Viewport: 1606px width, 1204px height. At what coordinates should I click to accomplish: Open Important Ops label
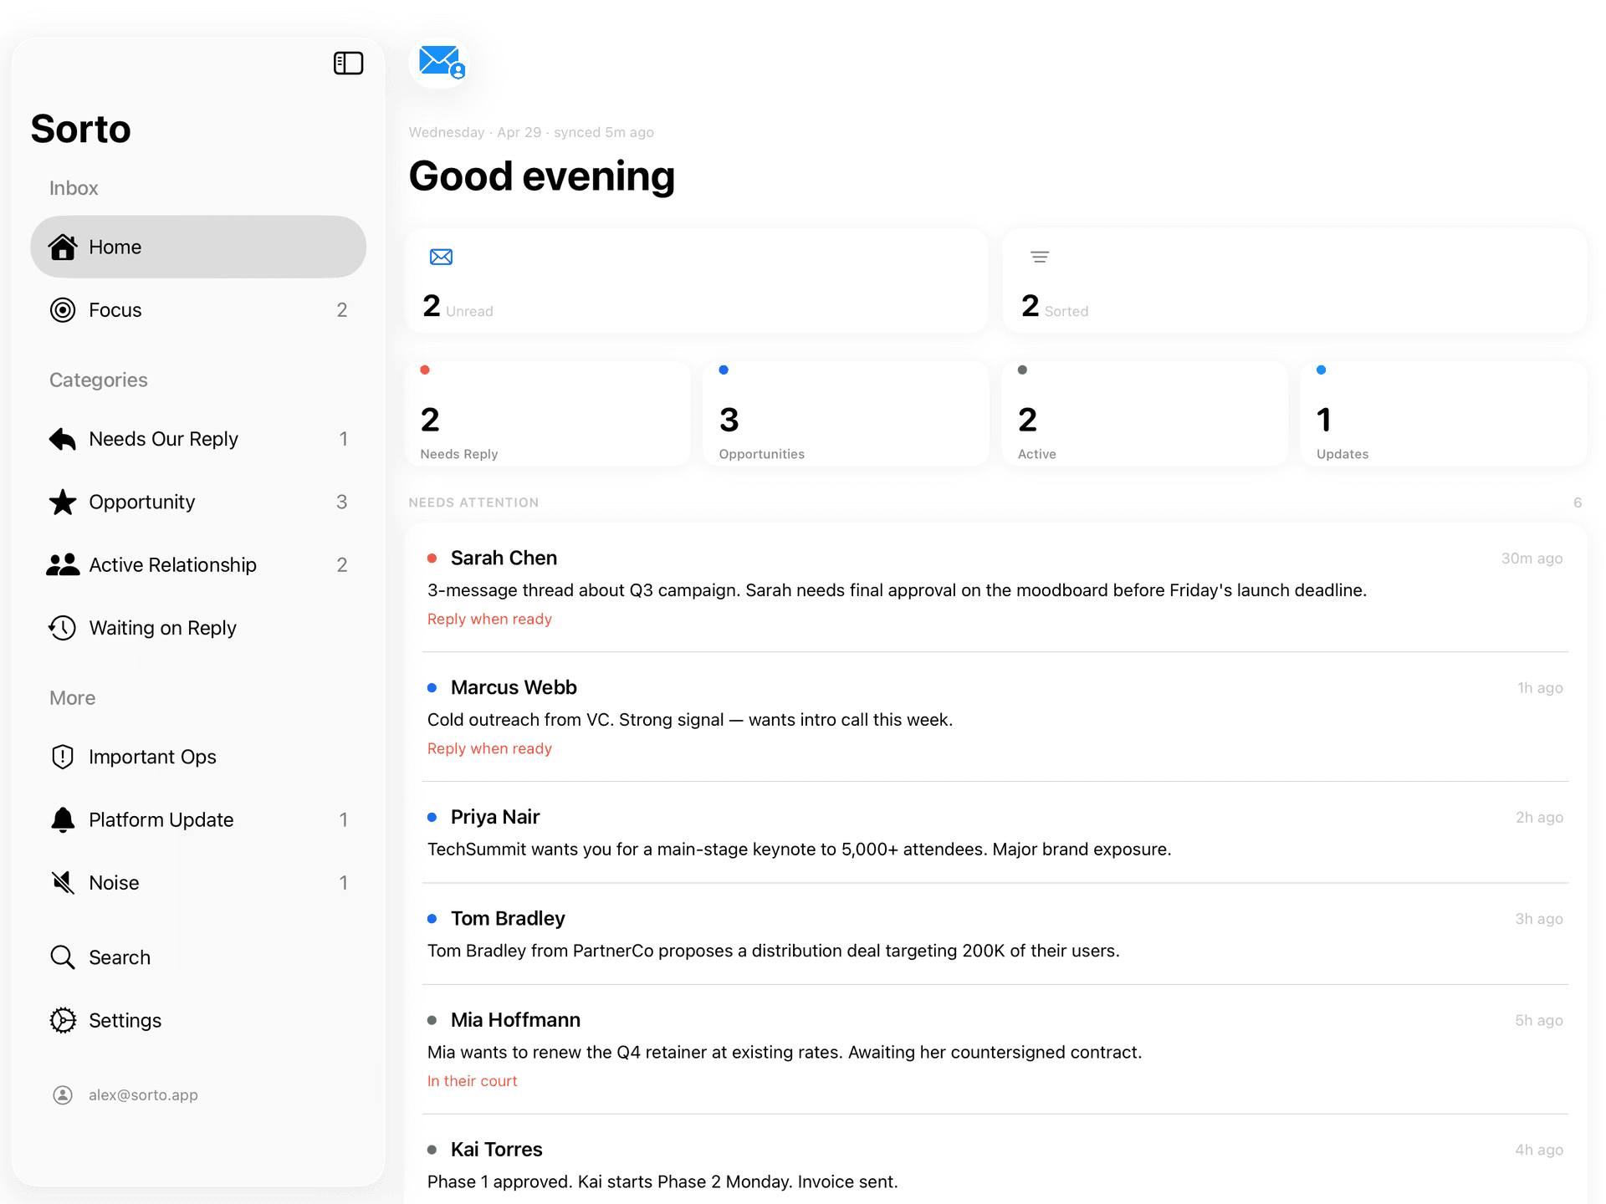click(x=153, y=757)
